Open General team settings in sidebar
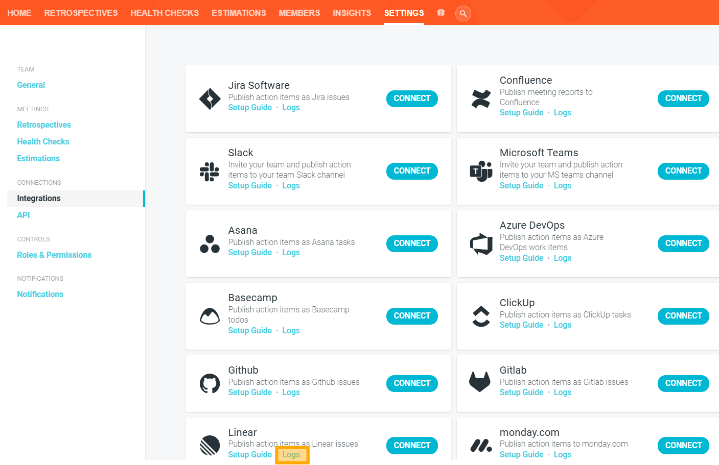Image resolution: width=719 pixels, height=465 pixels. tap(31, 85)
